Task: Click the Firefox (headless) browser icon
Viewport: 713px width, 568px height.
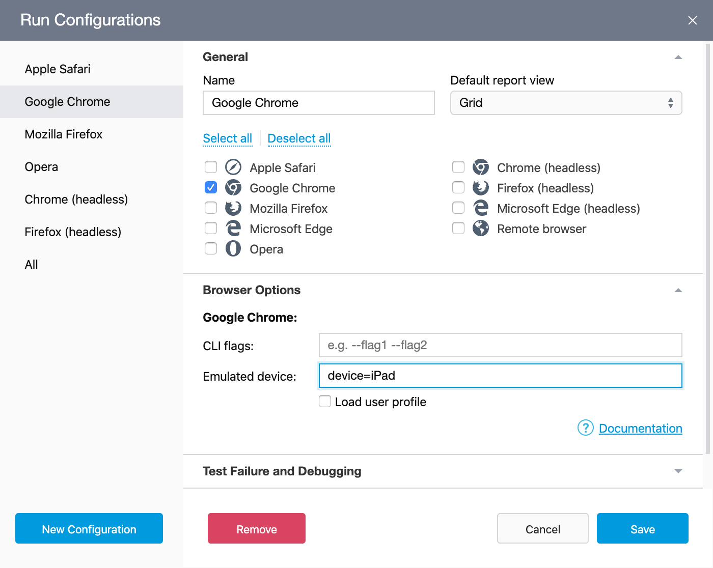Action: 480,188
